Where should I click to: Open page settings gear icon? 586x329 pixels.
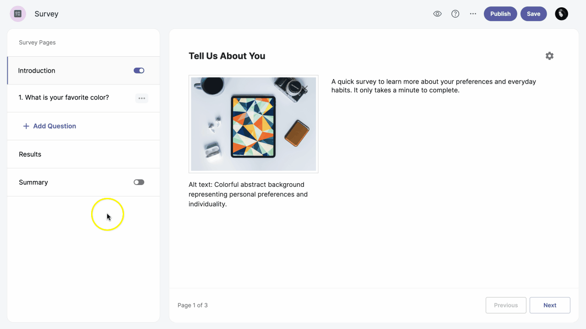point(549,56)
